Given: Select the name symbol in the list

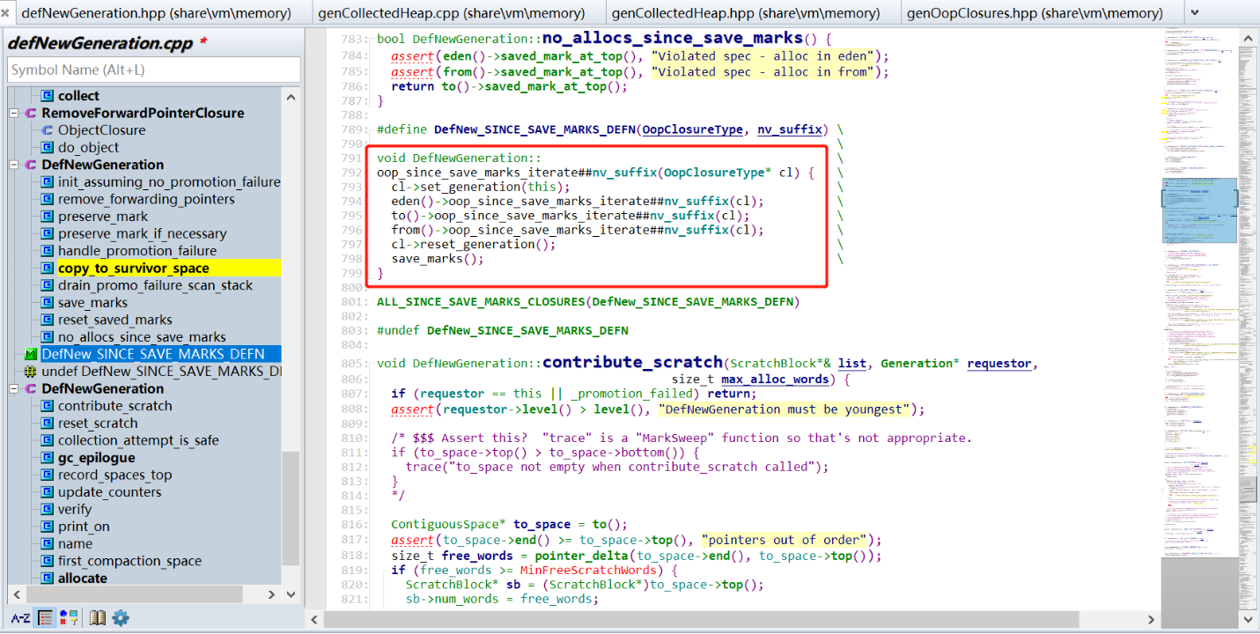Looking at the screenshot, I should pyautogui.click(x=75, y=544).
